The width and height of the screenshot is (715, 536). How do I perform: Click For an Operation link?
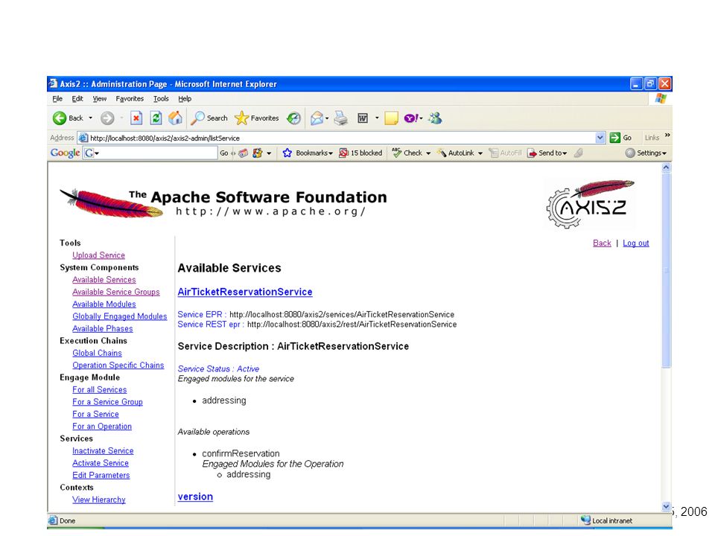102,426
